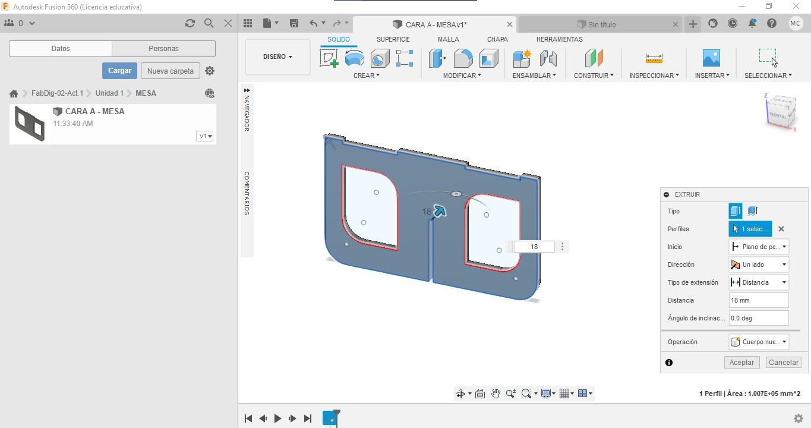Select the Create Sketch tool icon
Screen dimensions: 811x428
(329, 58)
